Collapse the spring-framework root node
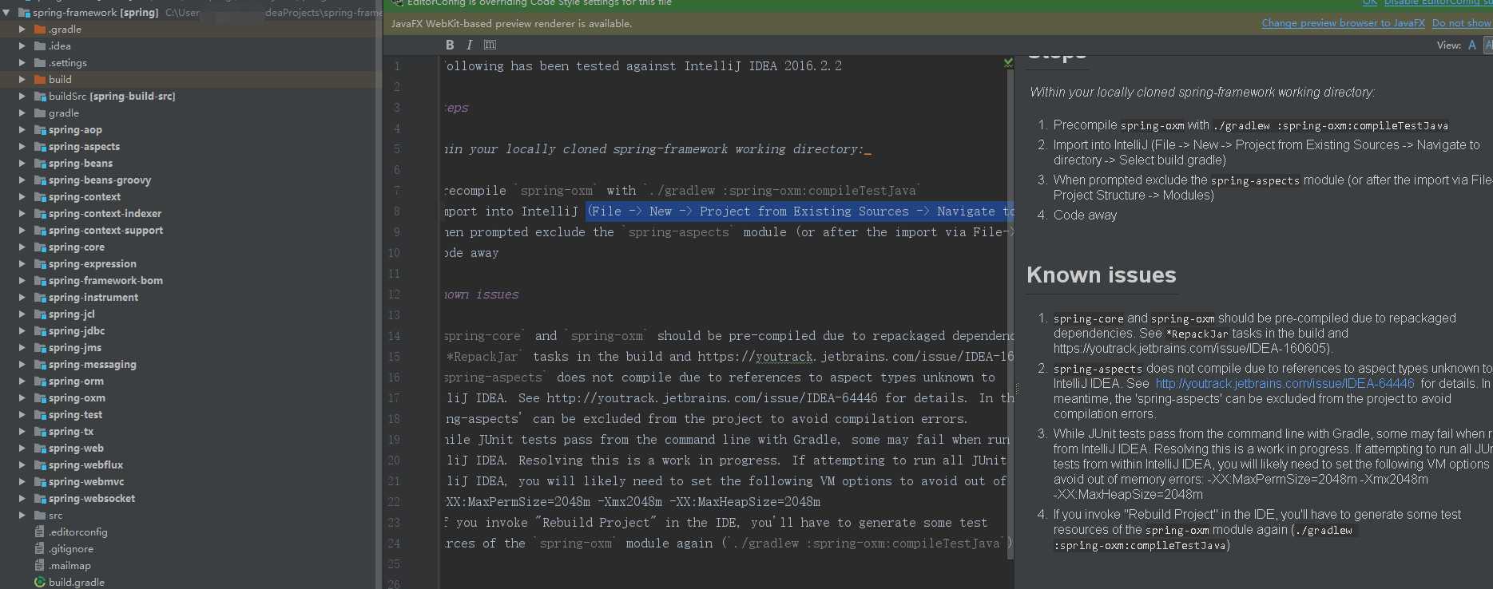The width and height of the screenshot is (1493, 589). pos(6,13)
